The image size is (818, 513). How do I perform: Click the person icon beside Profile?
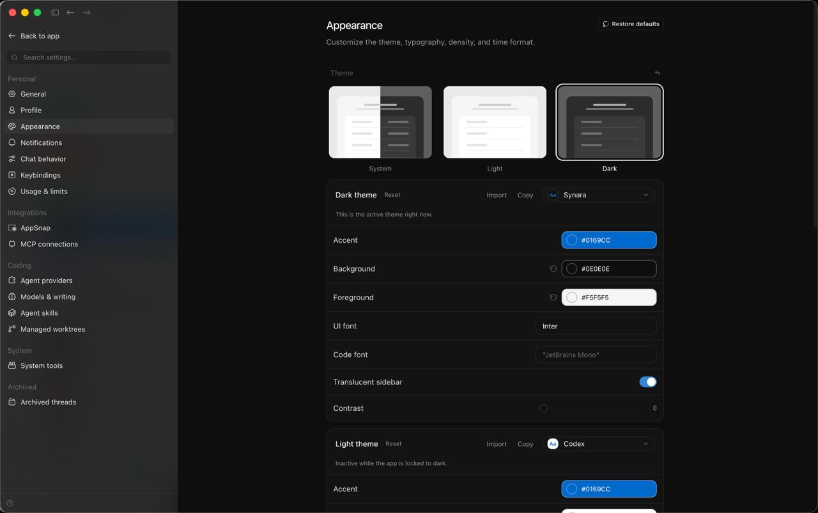12,110
